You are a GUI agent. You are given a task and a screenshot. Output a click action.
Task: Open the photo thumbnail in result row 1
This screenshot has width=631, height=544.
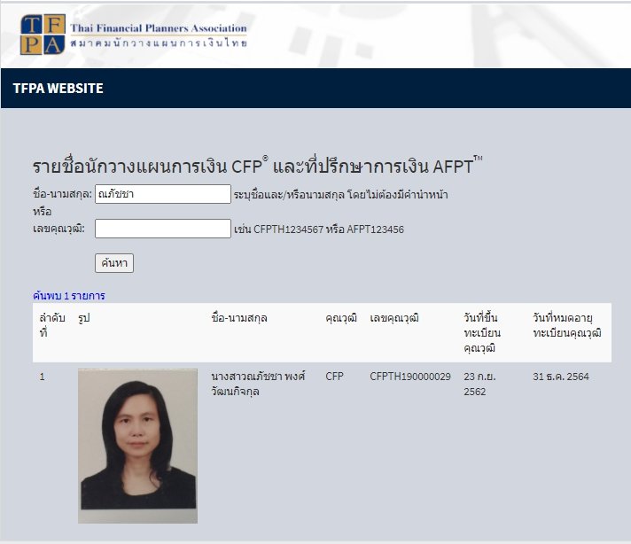137,446
